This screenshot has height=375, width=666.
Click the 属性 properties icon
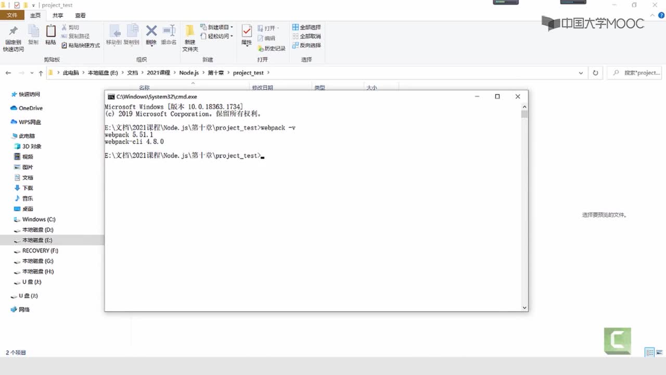tap(247, 31)
